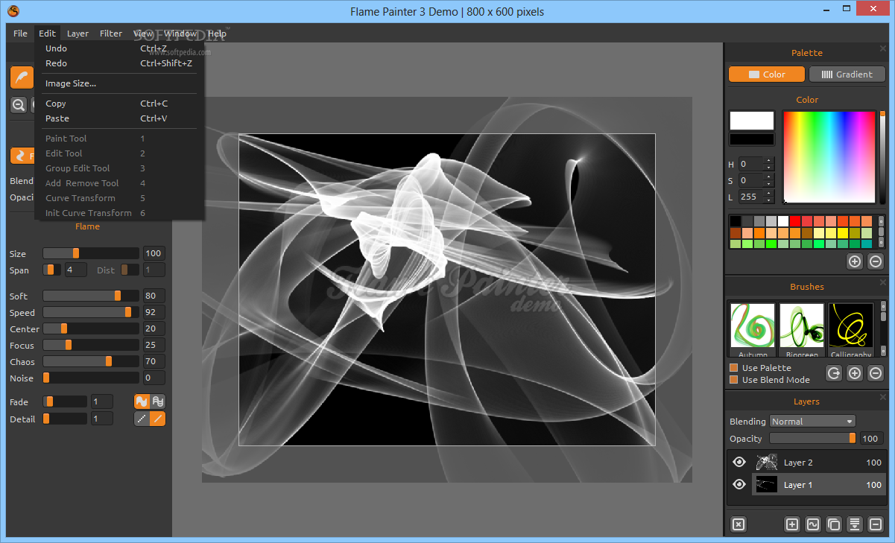Choose Redo from the Edit menu
Screen dimensions: 895x543
point(119,63)
